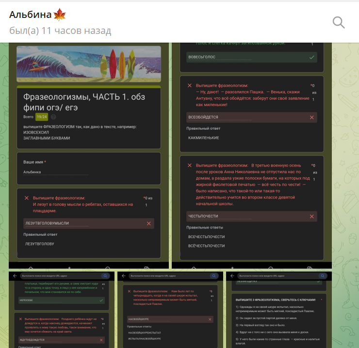The height and width of the screenshot is (348, 359).
Task: Click the "Фразеологизмы, ЧАСТЬ 1" form title
Action: 79,101
